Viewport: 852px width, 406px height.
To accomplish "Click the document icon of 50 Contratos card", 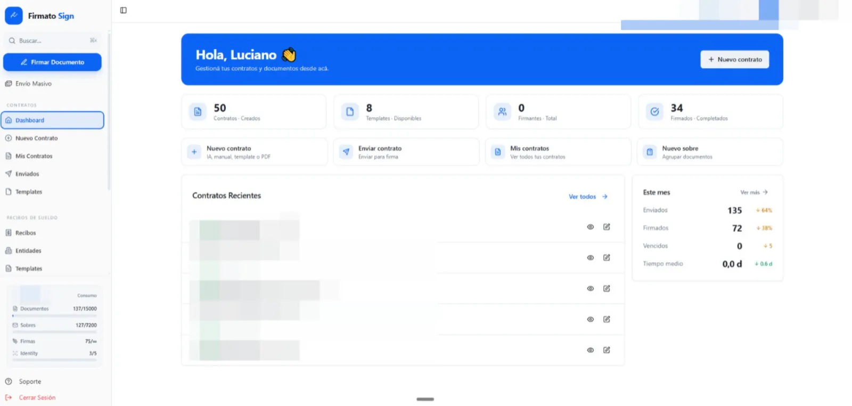I will point(198,112).
